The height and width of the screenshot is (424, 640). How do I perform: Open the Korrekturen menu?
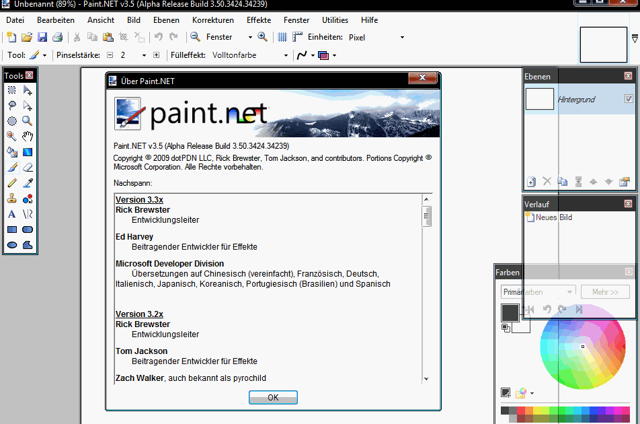click(x=213, y=20)
